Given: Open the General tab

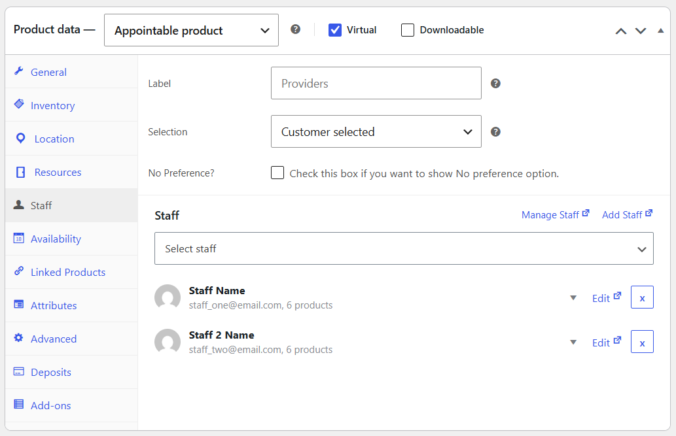Looking at the screenshot, I should (71, 72).
